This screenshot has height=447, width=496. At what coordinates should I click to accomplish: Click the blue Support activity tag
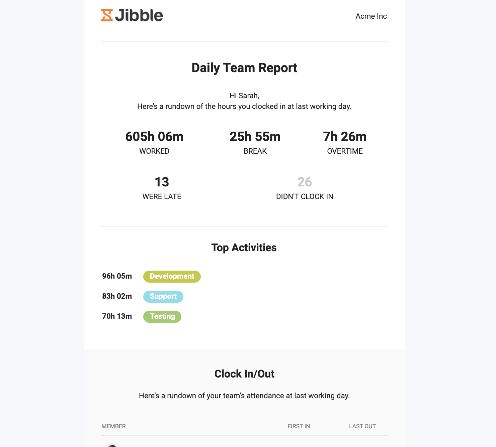coord(163,296)
